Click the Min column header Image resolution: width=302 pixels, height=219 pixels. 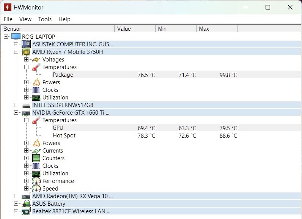click(176, 29)
